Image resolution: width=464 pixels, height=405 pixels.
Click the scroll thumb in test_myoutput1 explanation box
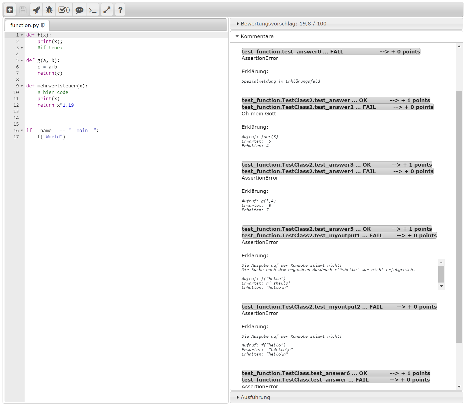pos(441,274)
